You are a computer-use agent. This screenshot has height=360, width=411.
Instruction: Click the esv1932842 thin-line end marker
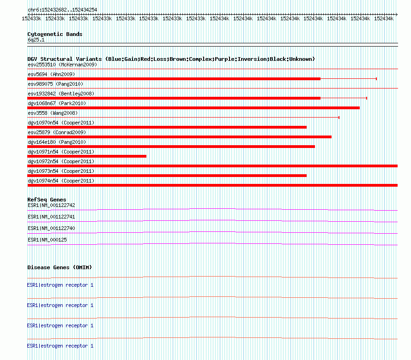(x=367, y=98)
